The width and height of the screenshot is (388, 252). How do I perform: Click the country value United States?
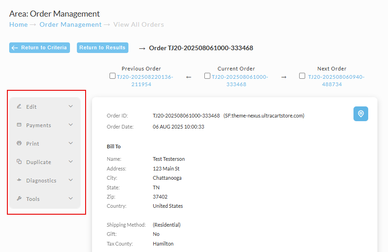coord(168,206)
